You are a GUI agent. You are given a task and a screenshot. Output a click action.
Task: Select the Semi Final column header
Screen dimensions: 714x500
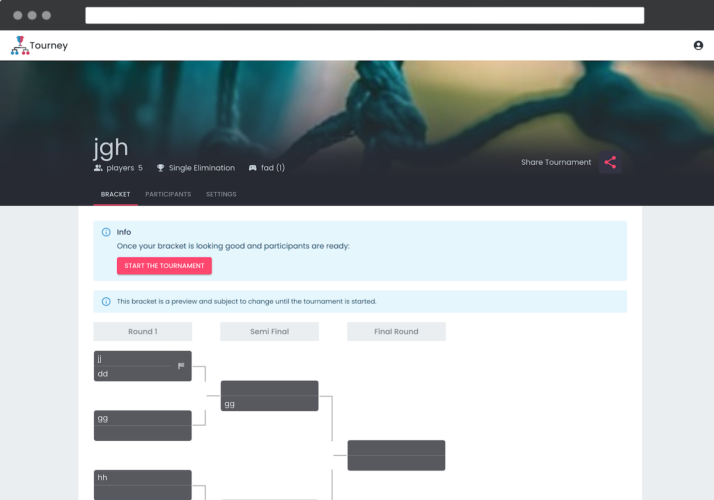pyautogui.click(x=269, y=332)
